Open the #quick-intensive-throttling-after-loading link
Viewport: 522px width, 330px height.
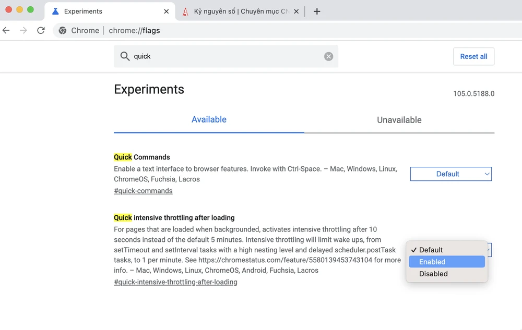point(175,282)
